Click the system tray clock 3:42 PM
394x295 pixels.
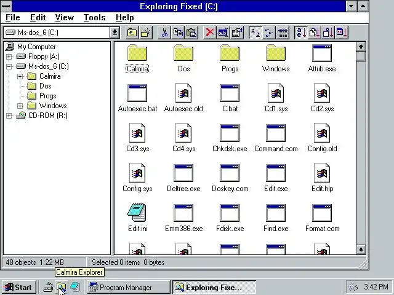click(x=376, y=287)
